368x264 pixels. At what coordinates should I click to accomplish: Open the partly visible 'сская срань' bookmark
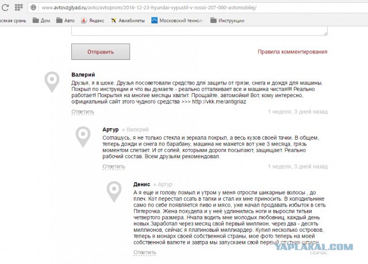(13, 21)
